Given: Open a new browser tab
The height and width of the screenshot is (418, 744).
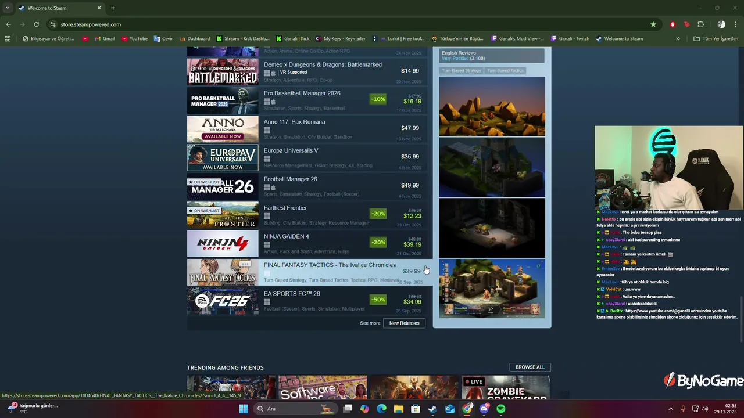Looking at the screenshot, I should [113, 8].
